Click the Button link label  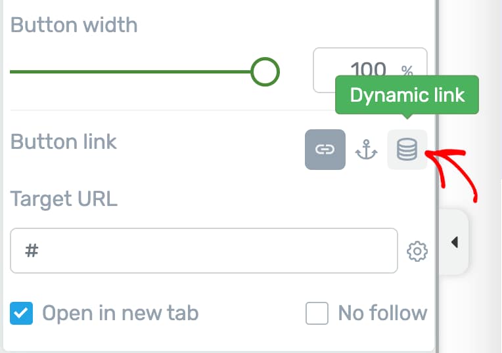click(x=64, y=142)
